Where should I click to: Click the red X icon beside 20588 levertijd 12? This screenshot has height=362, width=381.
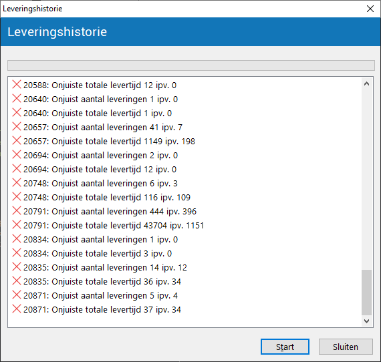click(17, 85)
